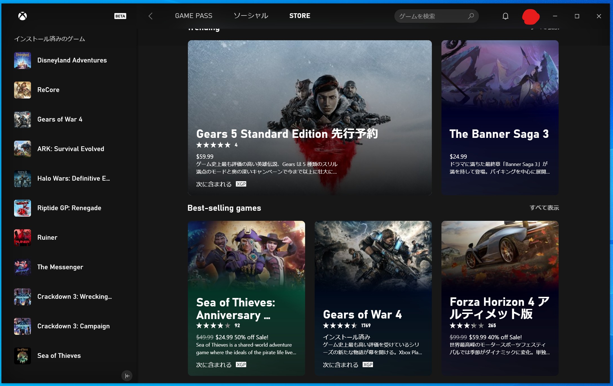Image resolution: width=613 pixels, height=386 pixels.
Task: Click Gears of War 4 sidebar icon
Action: point(23,119)
